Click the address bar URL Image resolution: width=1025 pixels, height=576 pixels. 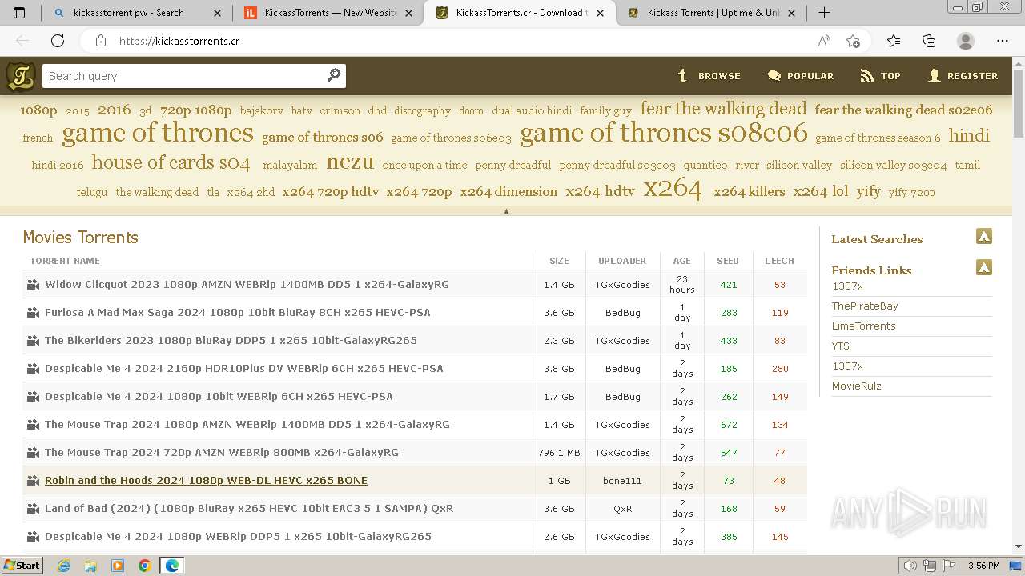pos(179,41)
